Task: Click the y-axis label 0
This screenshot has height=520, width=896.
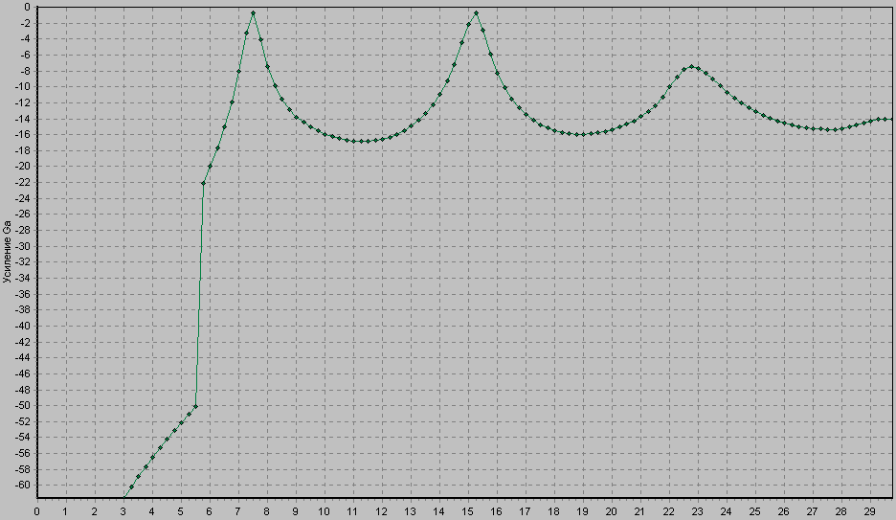Action: click(x=26, y=7)
